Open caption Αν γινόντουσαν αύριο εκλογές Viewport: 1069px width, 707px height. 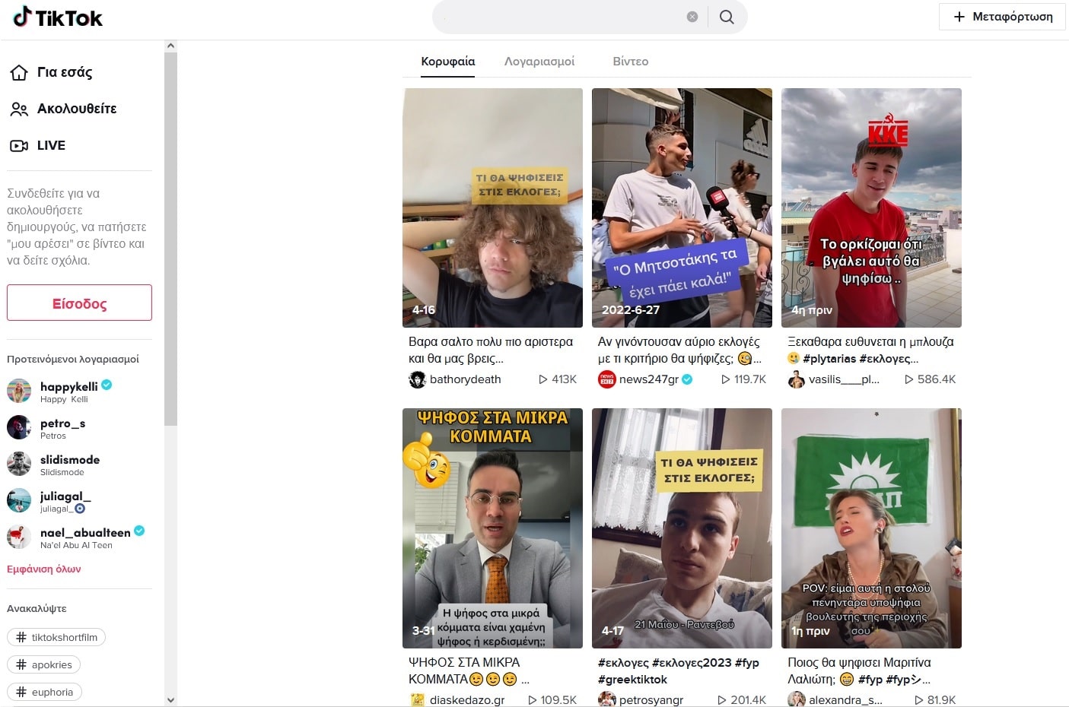[679, 350]
